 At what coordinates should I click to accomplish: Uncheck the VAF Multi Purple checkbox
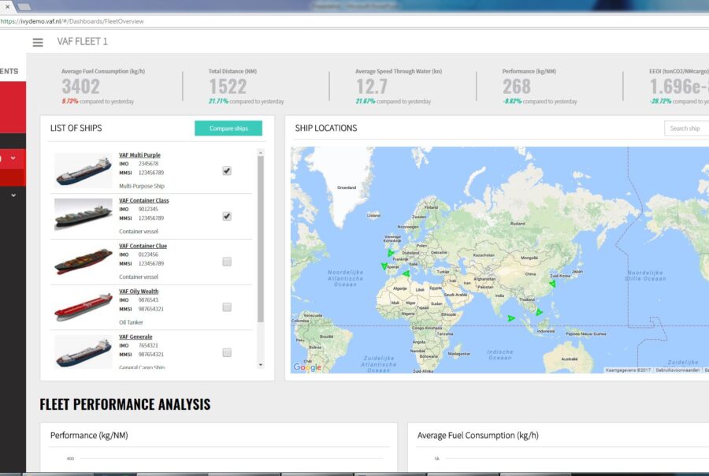[227, 170]
